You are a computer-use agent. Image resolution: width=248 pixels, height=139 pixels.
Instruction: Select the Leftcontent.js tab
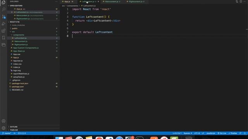[88, 2]
